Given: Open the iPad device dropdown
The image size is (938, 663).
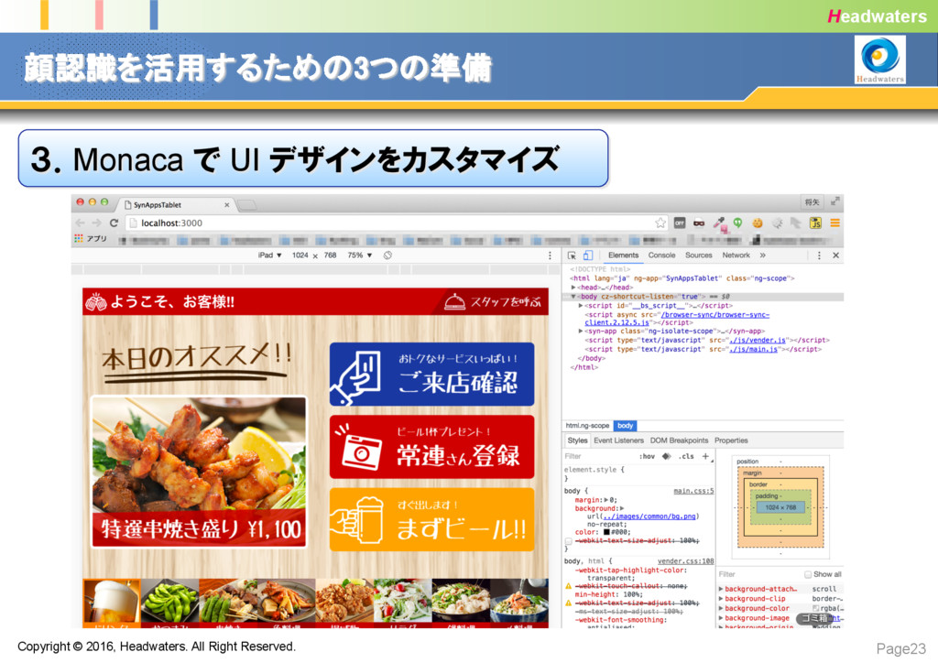Looking at the screenshot, I should click(x=270, y=255).
